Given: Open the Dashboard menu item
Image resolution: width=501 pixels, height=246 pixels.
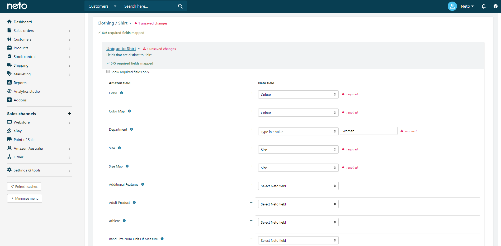Looking at the screenshot, I should pos(23,22).
